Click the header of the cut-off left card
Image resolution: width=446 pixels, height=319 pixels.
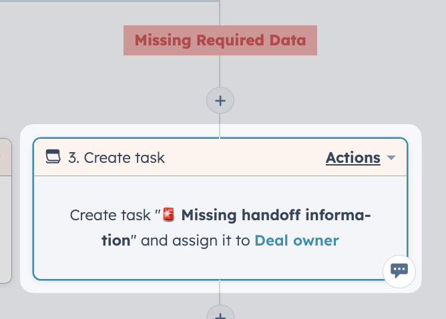(x=6, y=157)
